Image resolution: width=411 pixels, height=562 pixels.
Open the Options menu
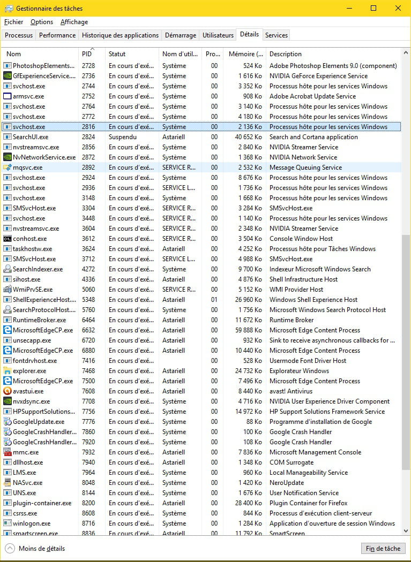42,22
